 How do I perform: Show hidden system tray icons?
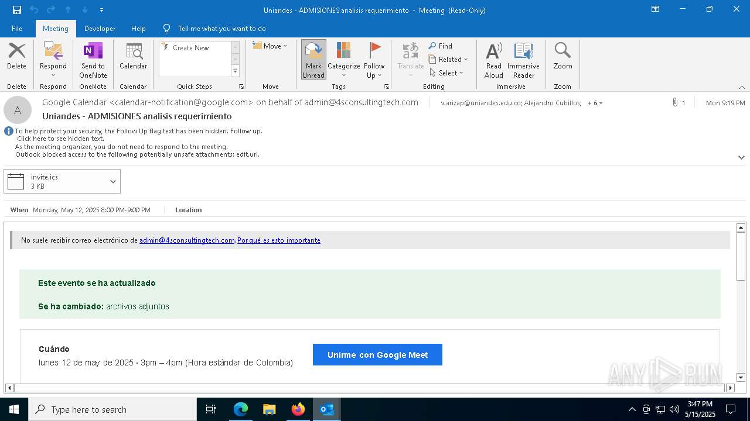point(632,409)
